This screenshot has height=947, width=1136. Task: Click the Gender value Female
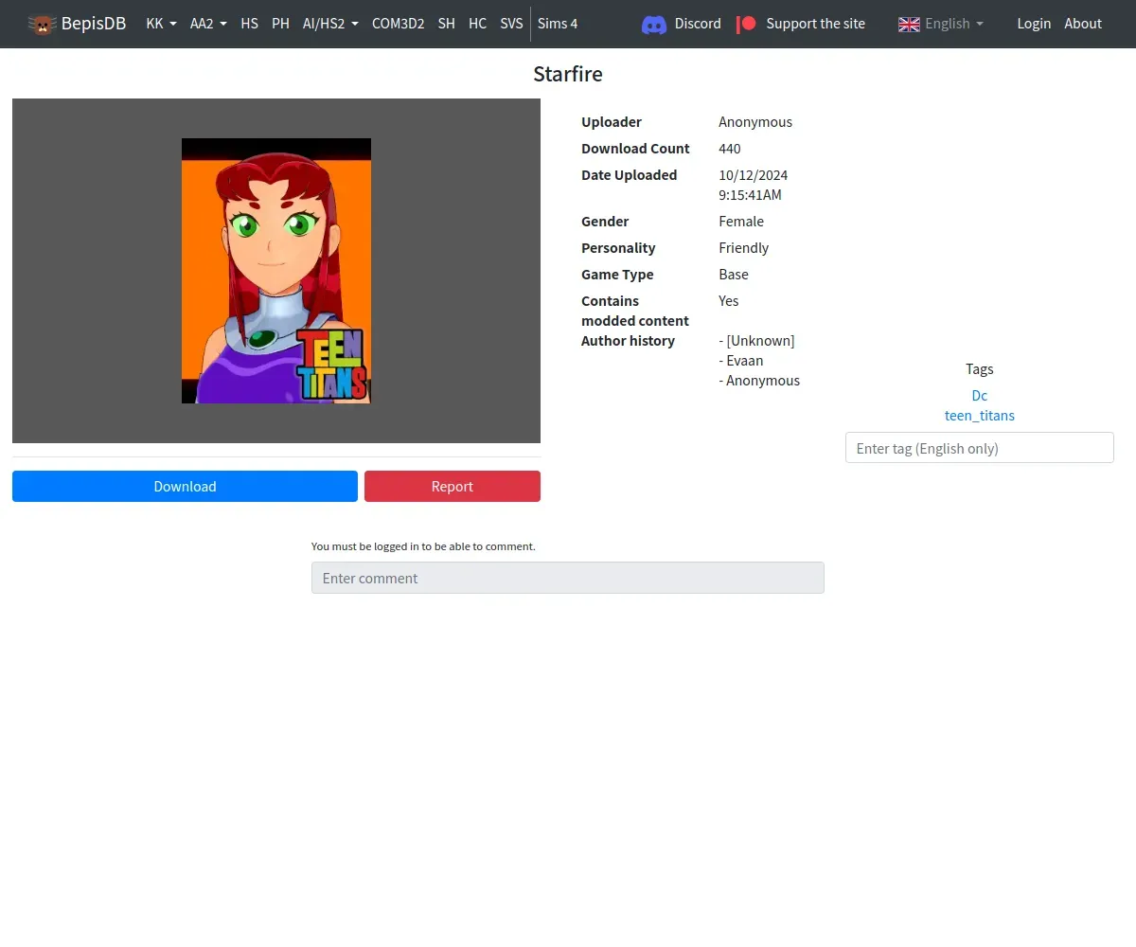click(x=741, y=222)
